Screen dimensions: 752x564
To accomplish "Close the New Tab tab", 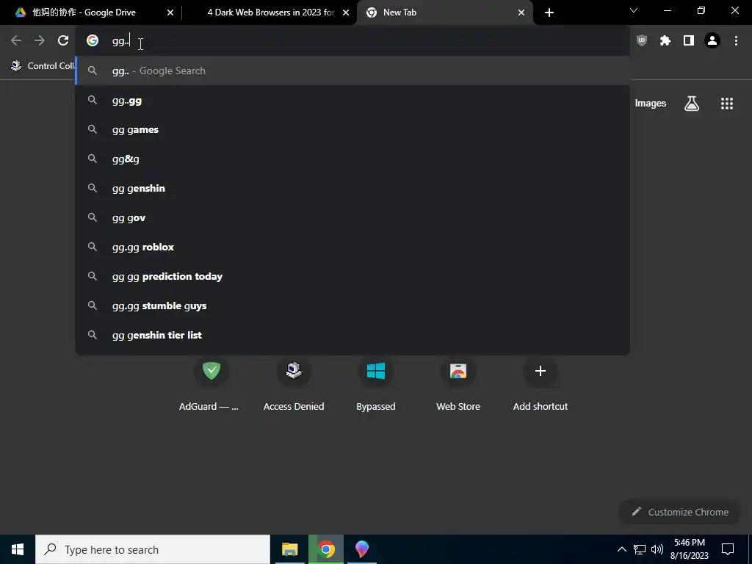I will 521,12.
